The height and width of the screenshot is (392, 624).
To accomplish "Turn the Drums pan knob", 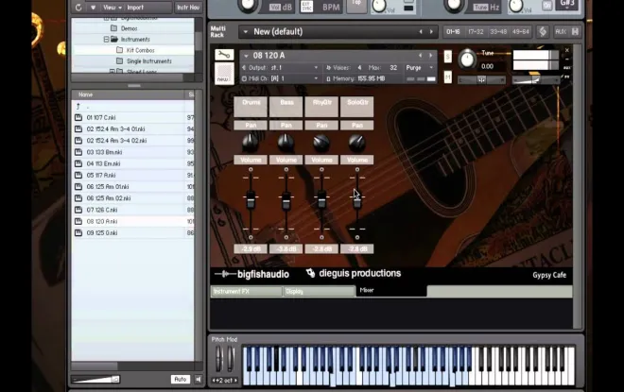I will click(251, 143).
